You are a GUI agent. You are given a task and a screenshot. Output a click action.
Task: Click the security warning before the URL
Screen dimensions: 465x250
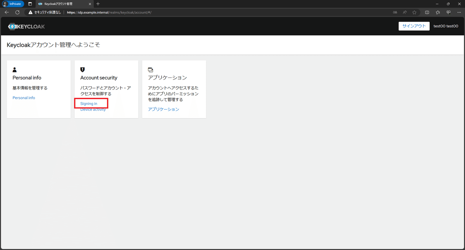pos(30,12)
